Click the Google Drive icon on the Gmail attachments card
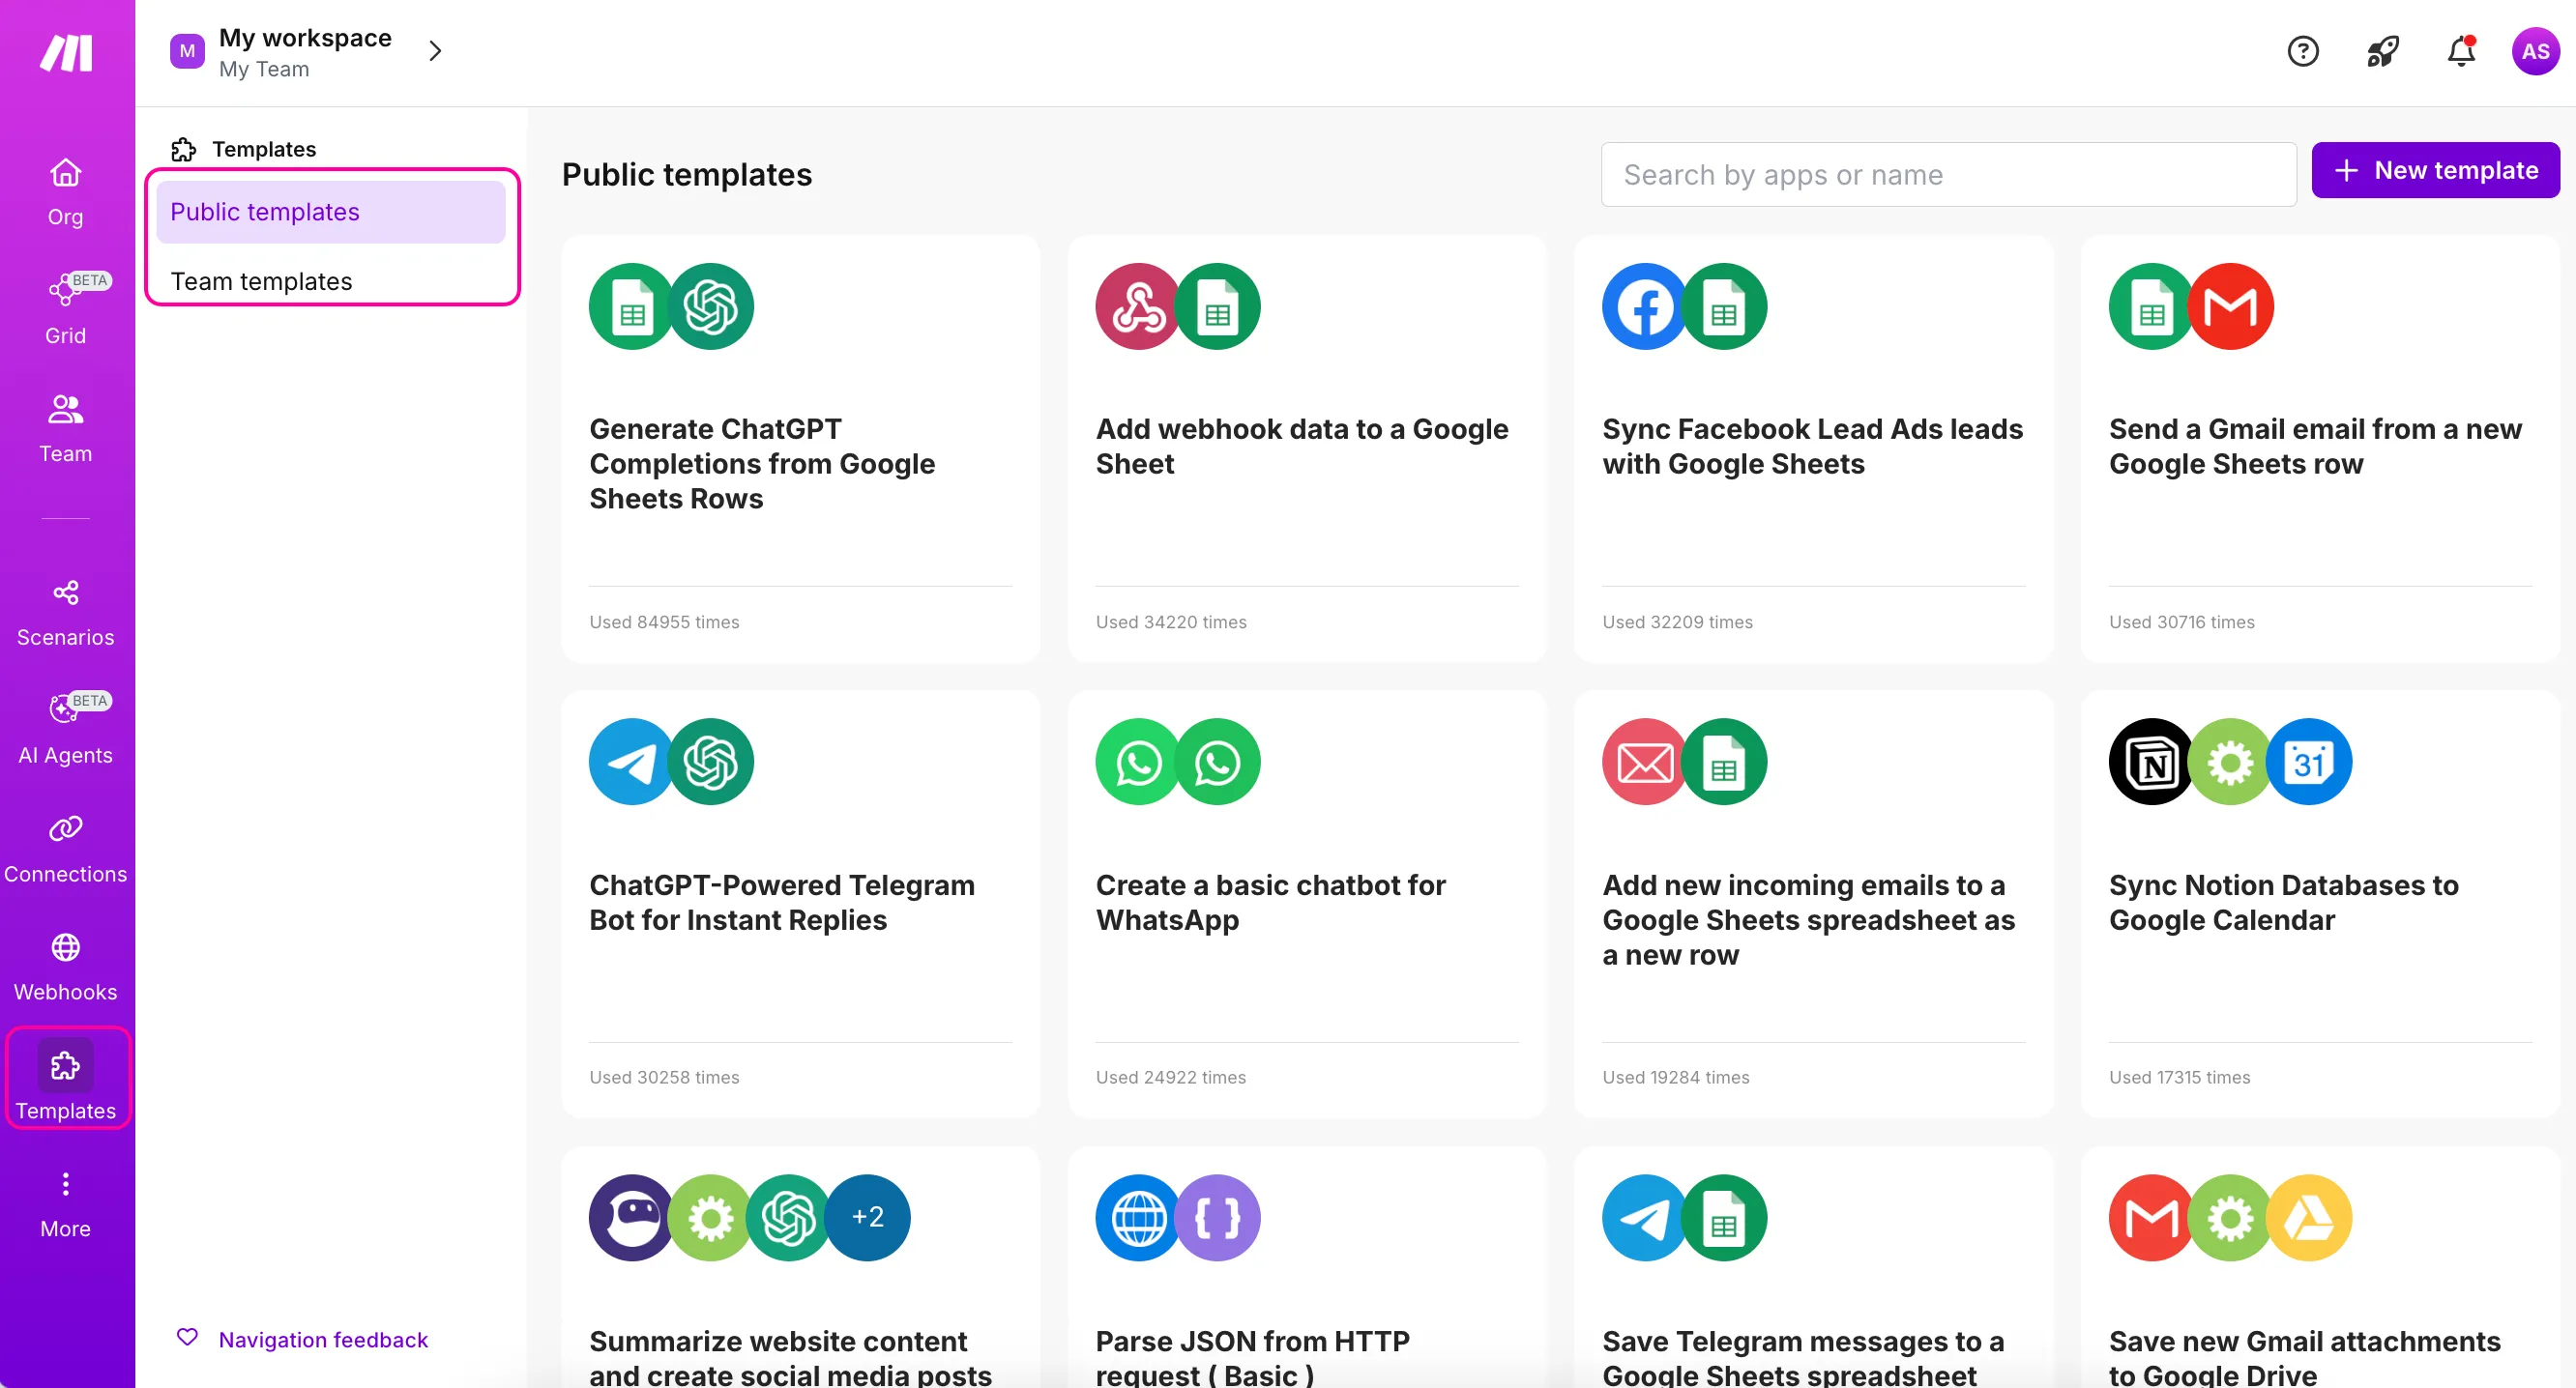This screenshot has height=1388, width=2576. (x=2308, y=1217)
